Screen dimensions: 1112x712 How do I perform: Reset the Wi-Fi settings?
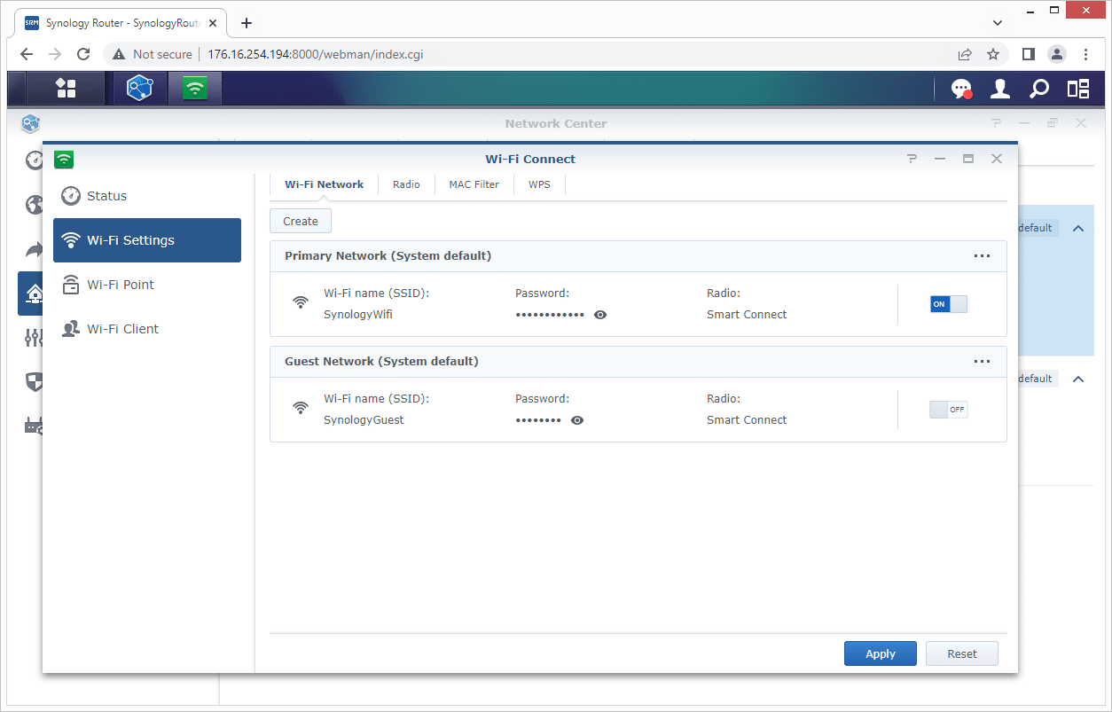pos(962,653)
